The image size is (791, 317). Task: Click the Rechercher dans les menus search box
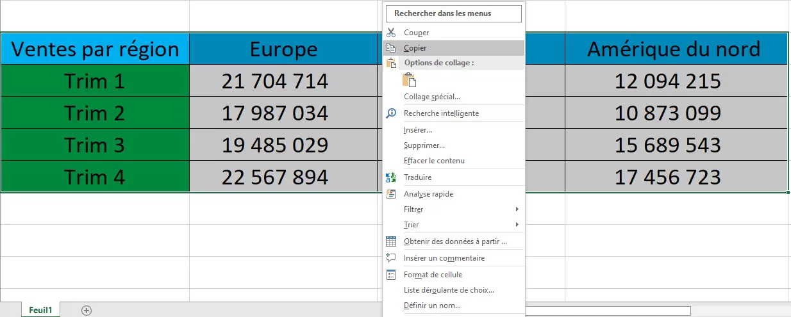tap(453, 13)
